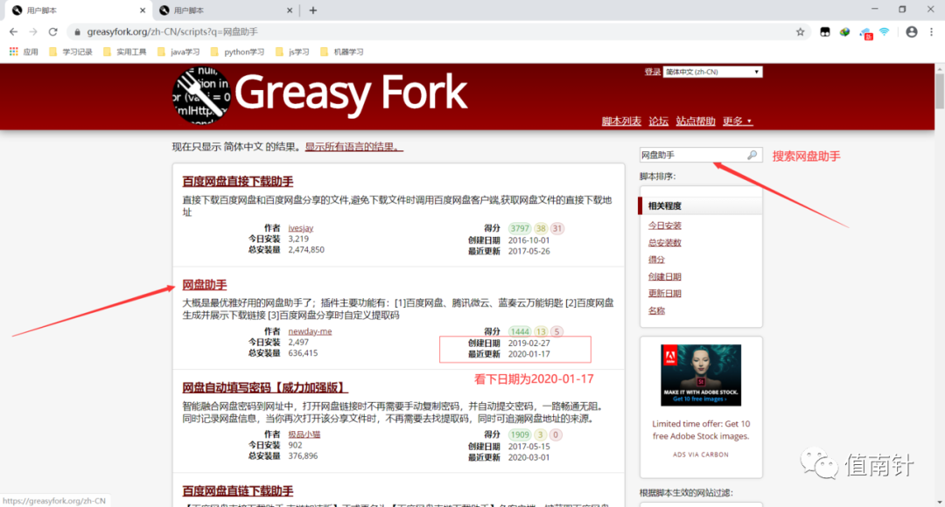Bookmark this page with star icon

click(x=800, y=32)
